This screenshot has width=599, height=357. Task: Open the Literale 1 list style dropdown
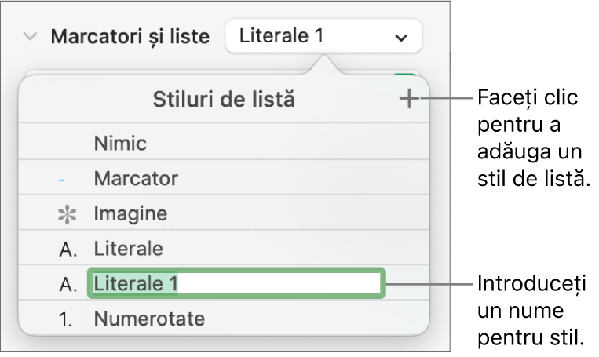click(x=322, y=36)
